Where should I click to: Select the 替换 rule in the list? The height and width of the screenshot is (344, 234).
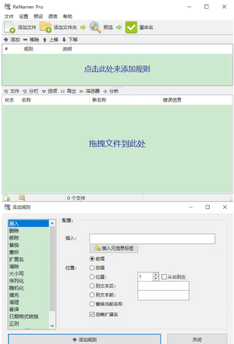click(x=29, y=245)
